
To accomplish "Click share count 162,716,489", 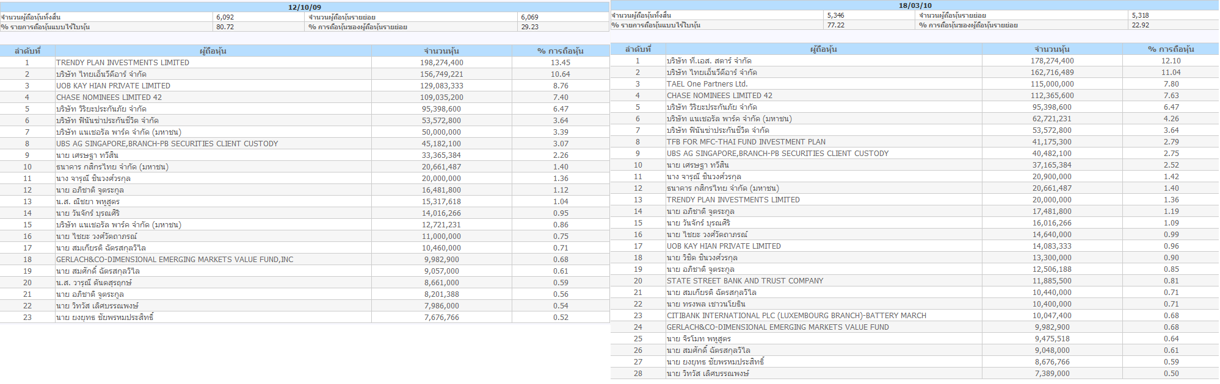I will pos(1052,73).
